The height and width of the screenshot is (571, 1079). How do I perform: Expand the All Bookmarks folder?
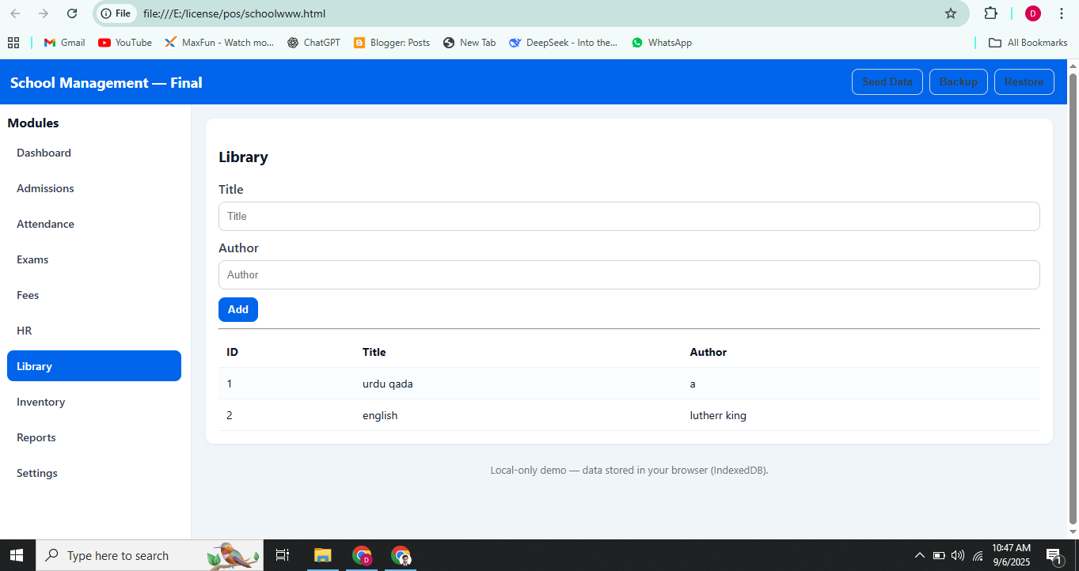1028,43
